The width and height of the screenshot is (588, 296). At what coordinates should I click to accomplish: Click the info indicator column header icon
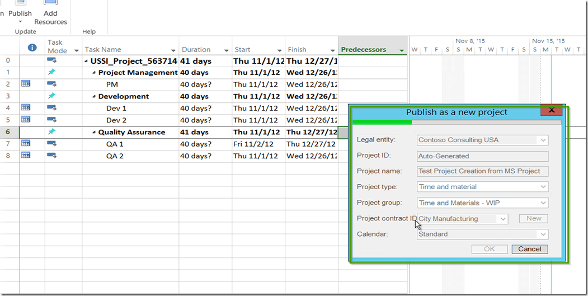(32, 49)
